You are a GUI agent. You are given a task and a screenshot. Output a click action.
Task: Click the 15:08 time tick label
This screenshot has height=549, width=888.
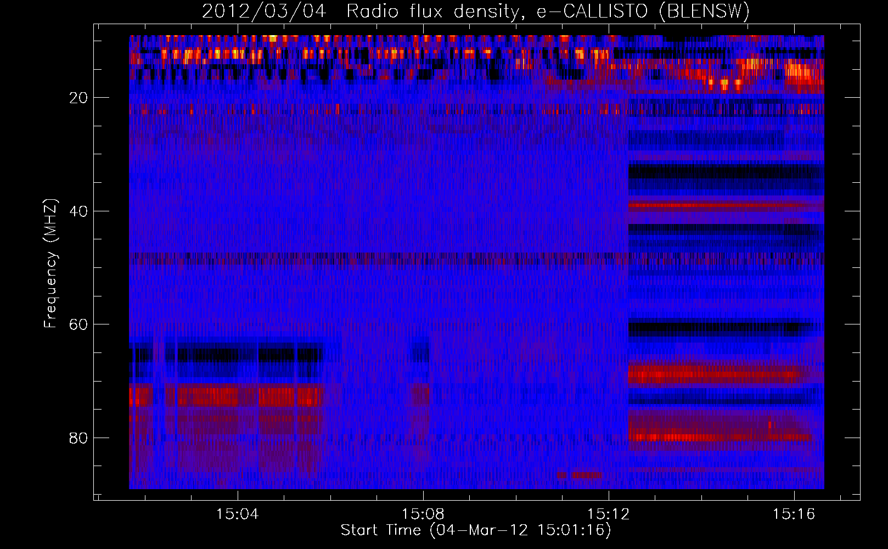tap(423, 514)
